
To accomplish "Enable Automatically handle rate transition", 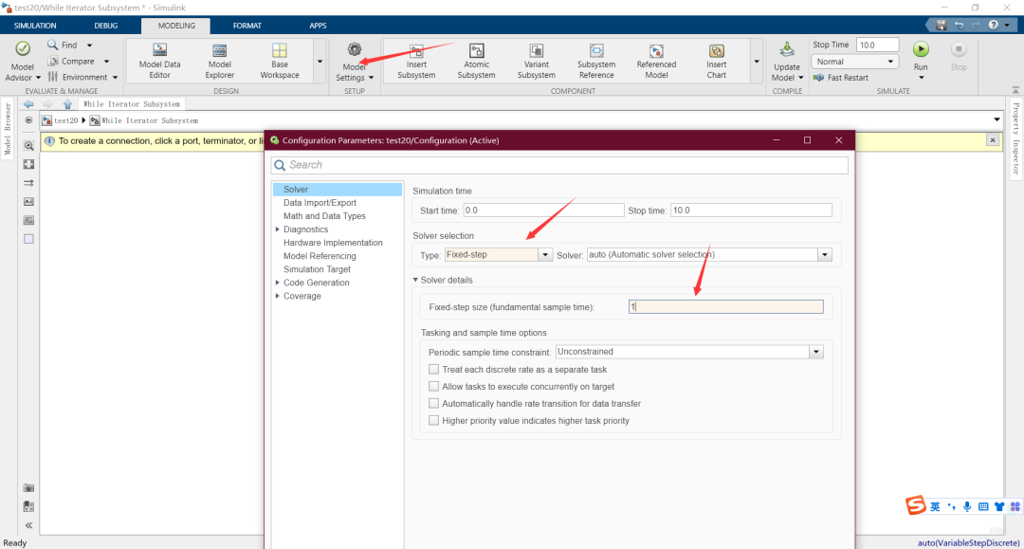I will (x=433, y=403).
